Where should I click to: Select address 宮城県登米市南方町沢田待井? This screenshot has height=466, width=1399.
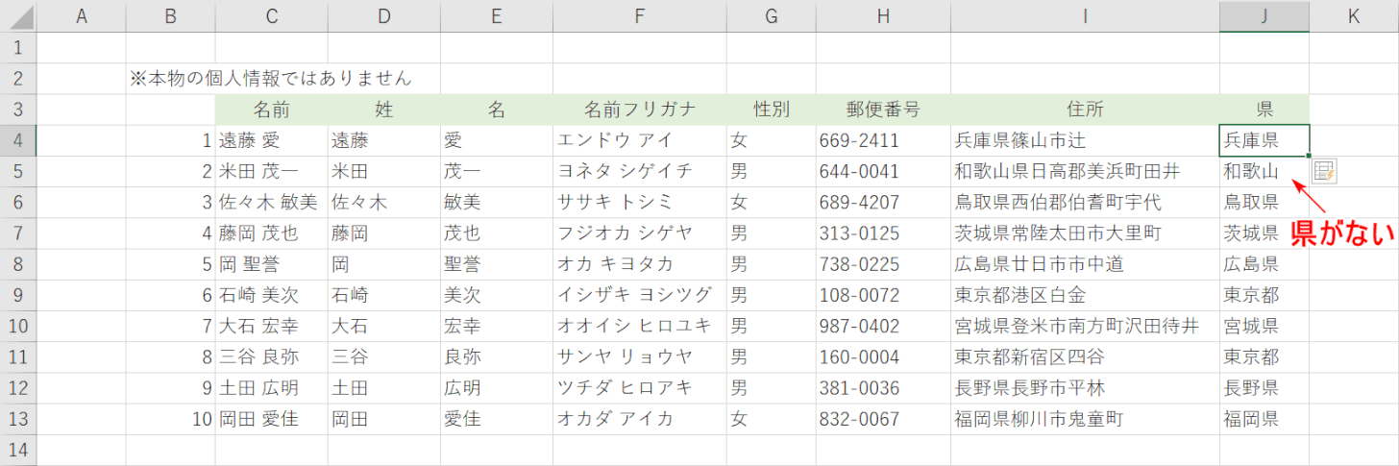(x=1085, y=327)
